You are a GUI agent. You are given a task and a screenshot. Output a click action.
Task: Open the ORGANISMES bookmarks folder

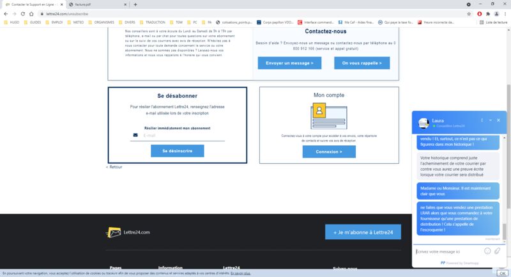[102, 22]
